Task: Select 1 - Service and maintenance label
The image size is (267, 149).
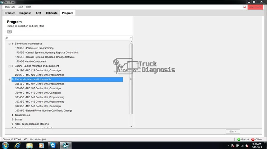Action: click(x=27, y=44)
